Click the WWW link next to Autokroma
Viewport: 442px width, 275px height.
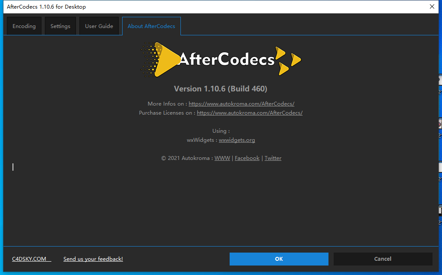pos(222,158)
